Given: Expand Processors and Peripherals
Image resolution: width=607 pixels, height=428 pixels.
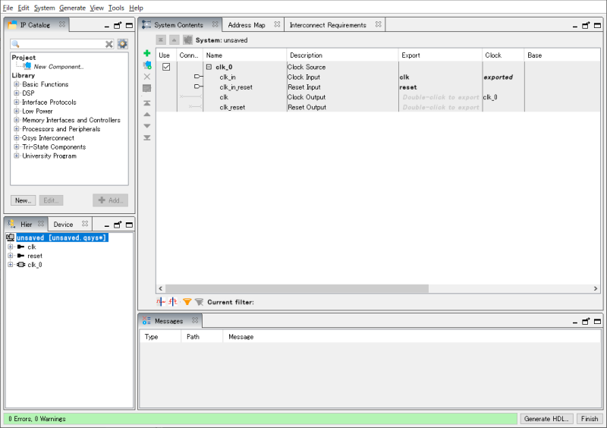Looking at the screenshot, I should [x=16, y=128].
